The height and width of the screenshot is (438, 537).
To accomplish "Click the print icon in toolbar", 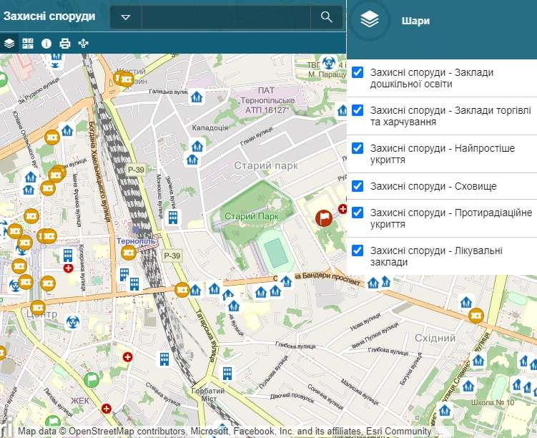I will [x=65, y=43].
